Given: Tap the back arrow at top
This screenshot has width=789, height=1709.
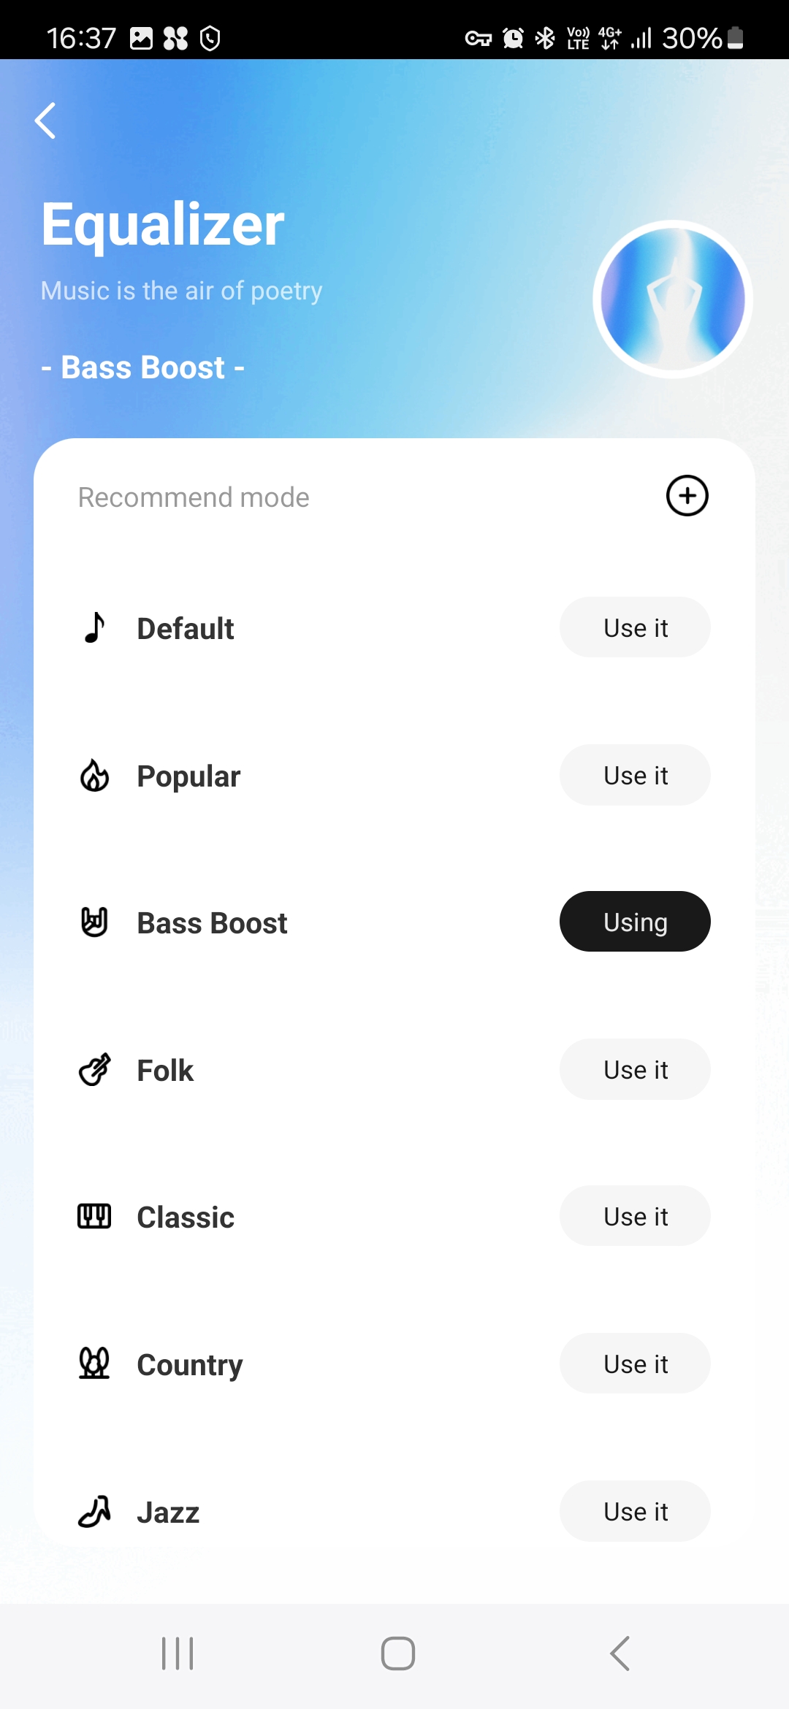Looking at the screenshot, I should [x=45, y=121].
